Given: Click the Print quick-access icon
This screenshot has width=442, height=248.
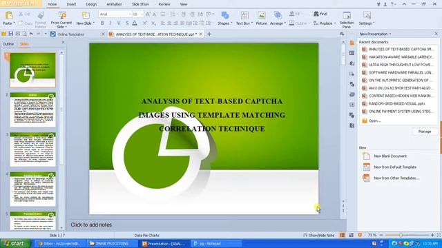Looking at the screenshot, I should [x=18, y=34].
